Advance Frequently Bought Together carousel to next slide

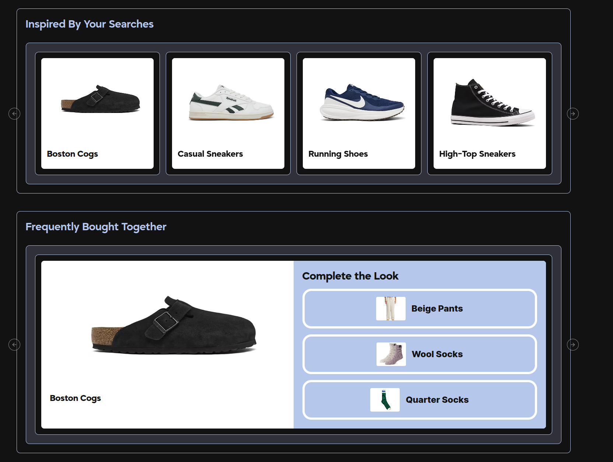pos(572,345)
